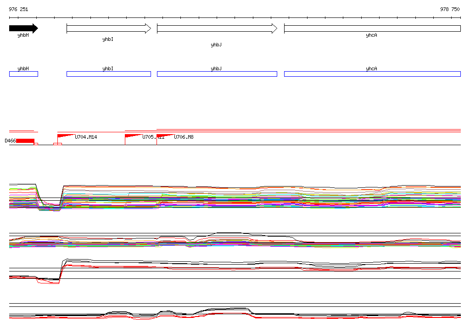The height and width of the screenshot is (328, 470).
Task: Click the blue yhbJ annotation box
Action: pyautogui.click(x=217, y=74)
